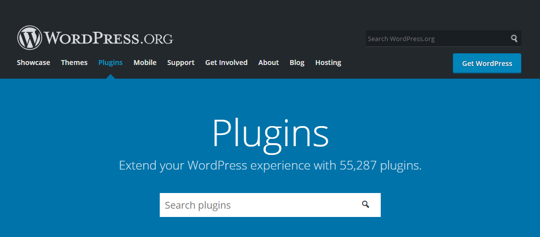
Task: Click the large Plugins page heading
Action: coord(270,133)
